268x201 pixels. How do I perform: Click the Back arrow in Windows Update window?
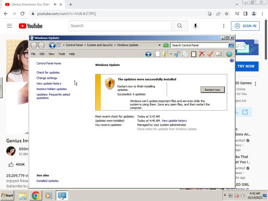point(34,45)
